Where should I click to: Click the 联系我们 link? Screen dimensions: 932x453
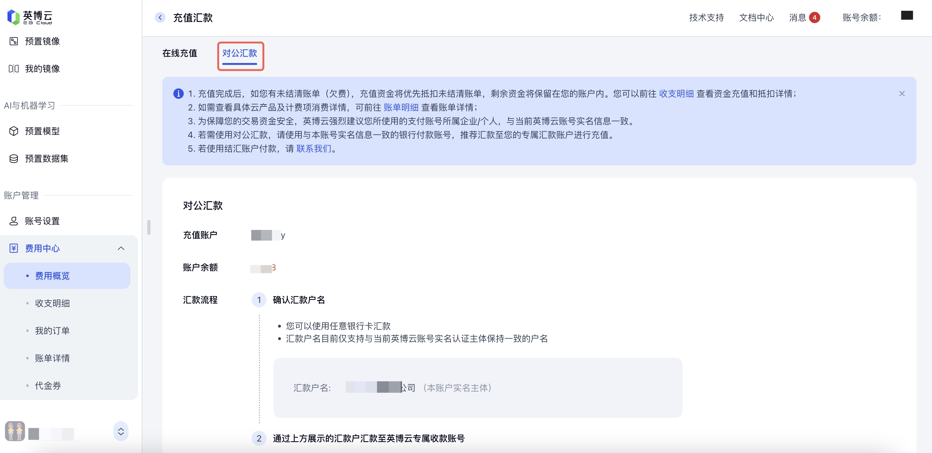click(x=314, y=149)
